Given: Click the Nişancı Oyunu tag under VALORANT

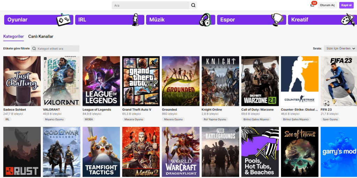Looking at the screenshot, I should (54, 119).
